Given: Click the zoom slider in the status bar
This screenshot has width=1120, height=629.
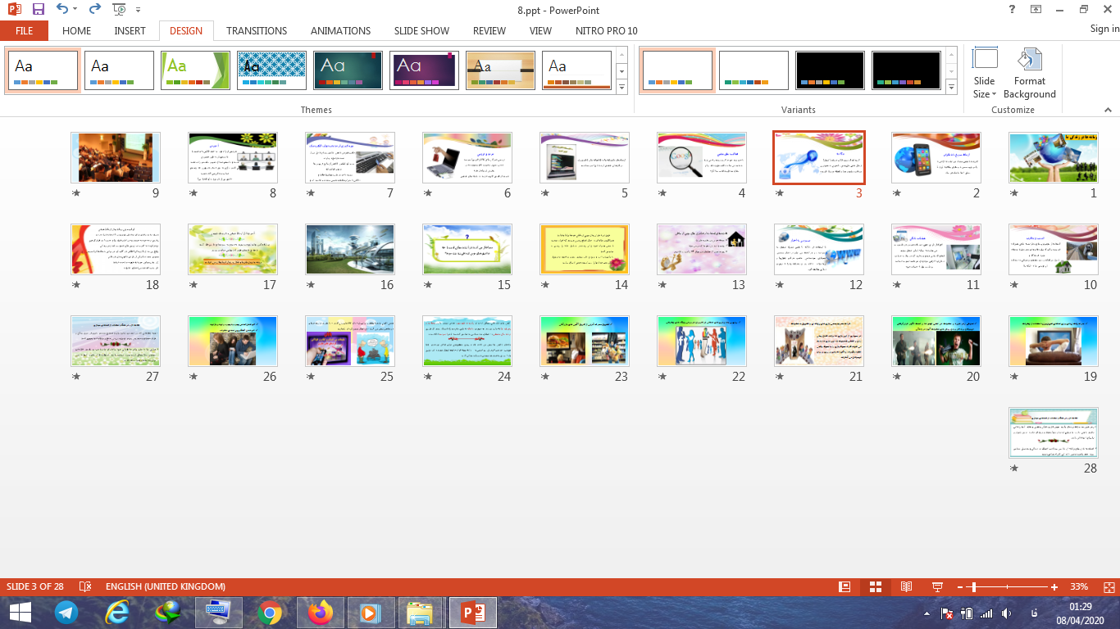Looking at the screenshot, I should (973, 587).
